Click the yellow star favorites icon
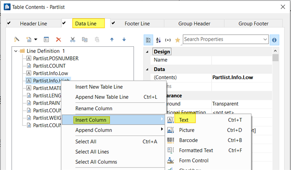This screenshot has width=291, height=170. pos(177,40)
